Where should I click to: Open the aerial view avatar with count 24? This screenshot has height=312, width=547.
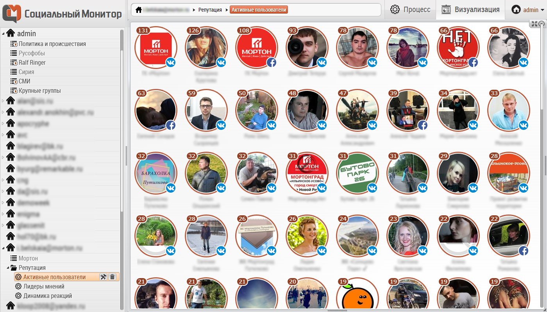[x=358, y=236]
